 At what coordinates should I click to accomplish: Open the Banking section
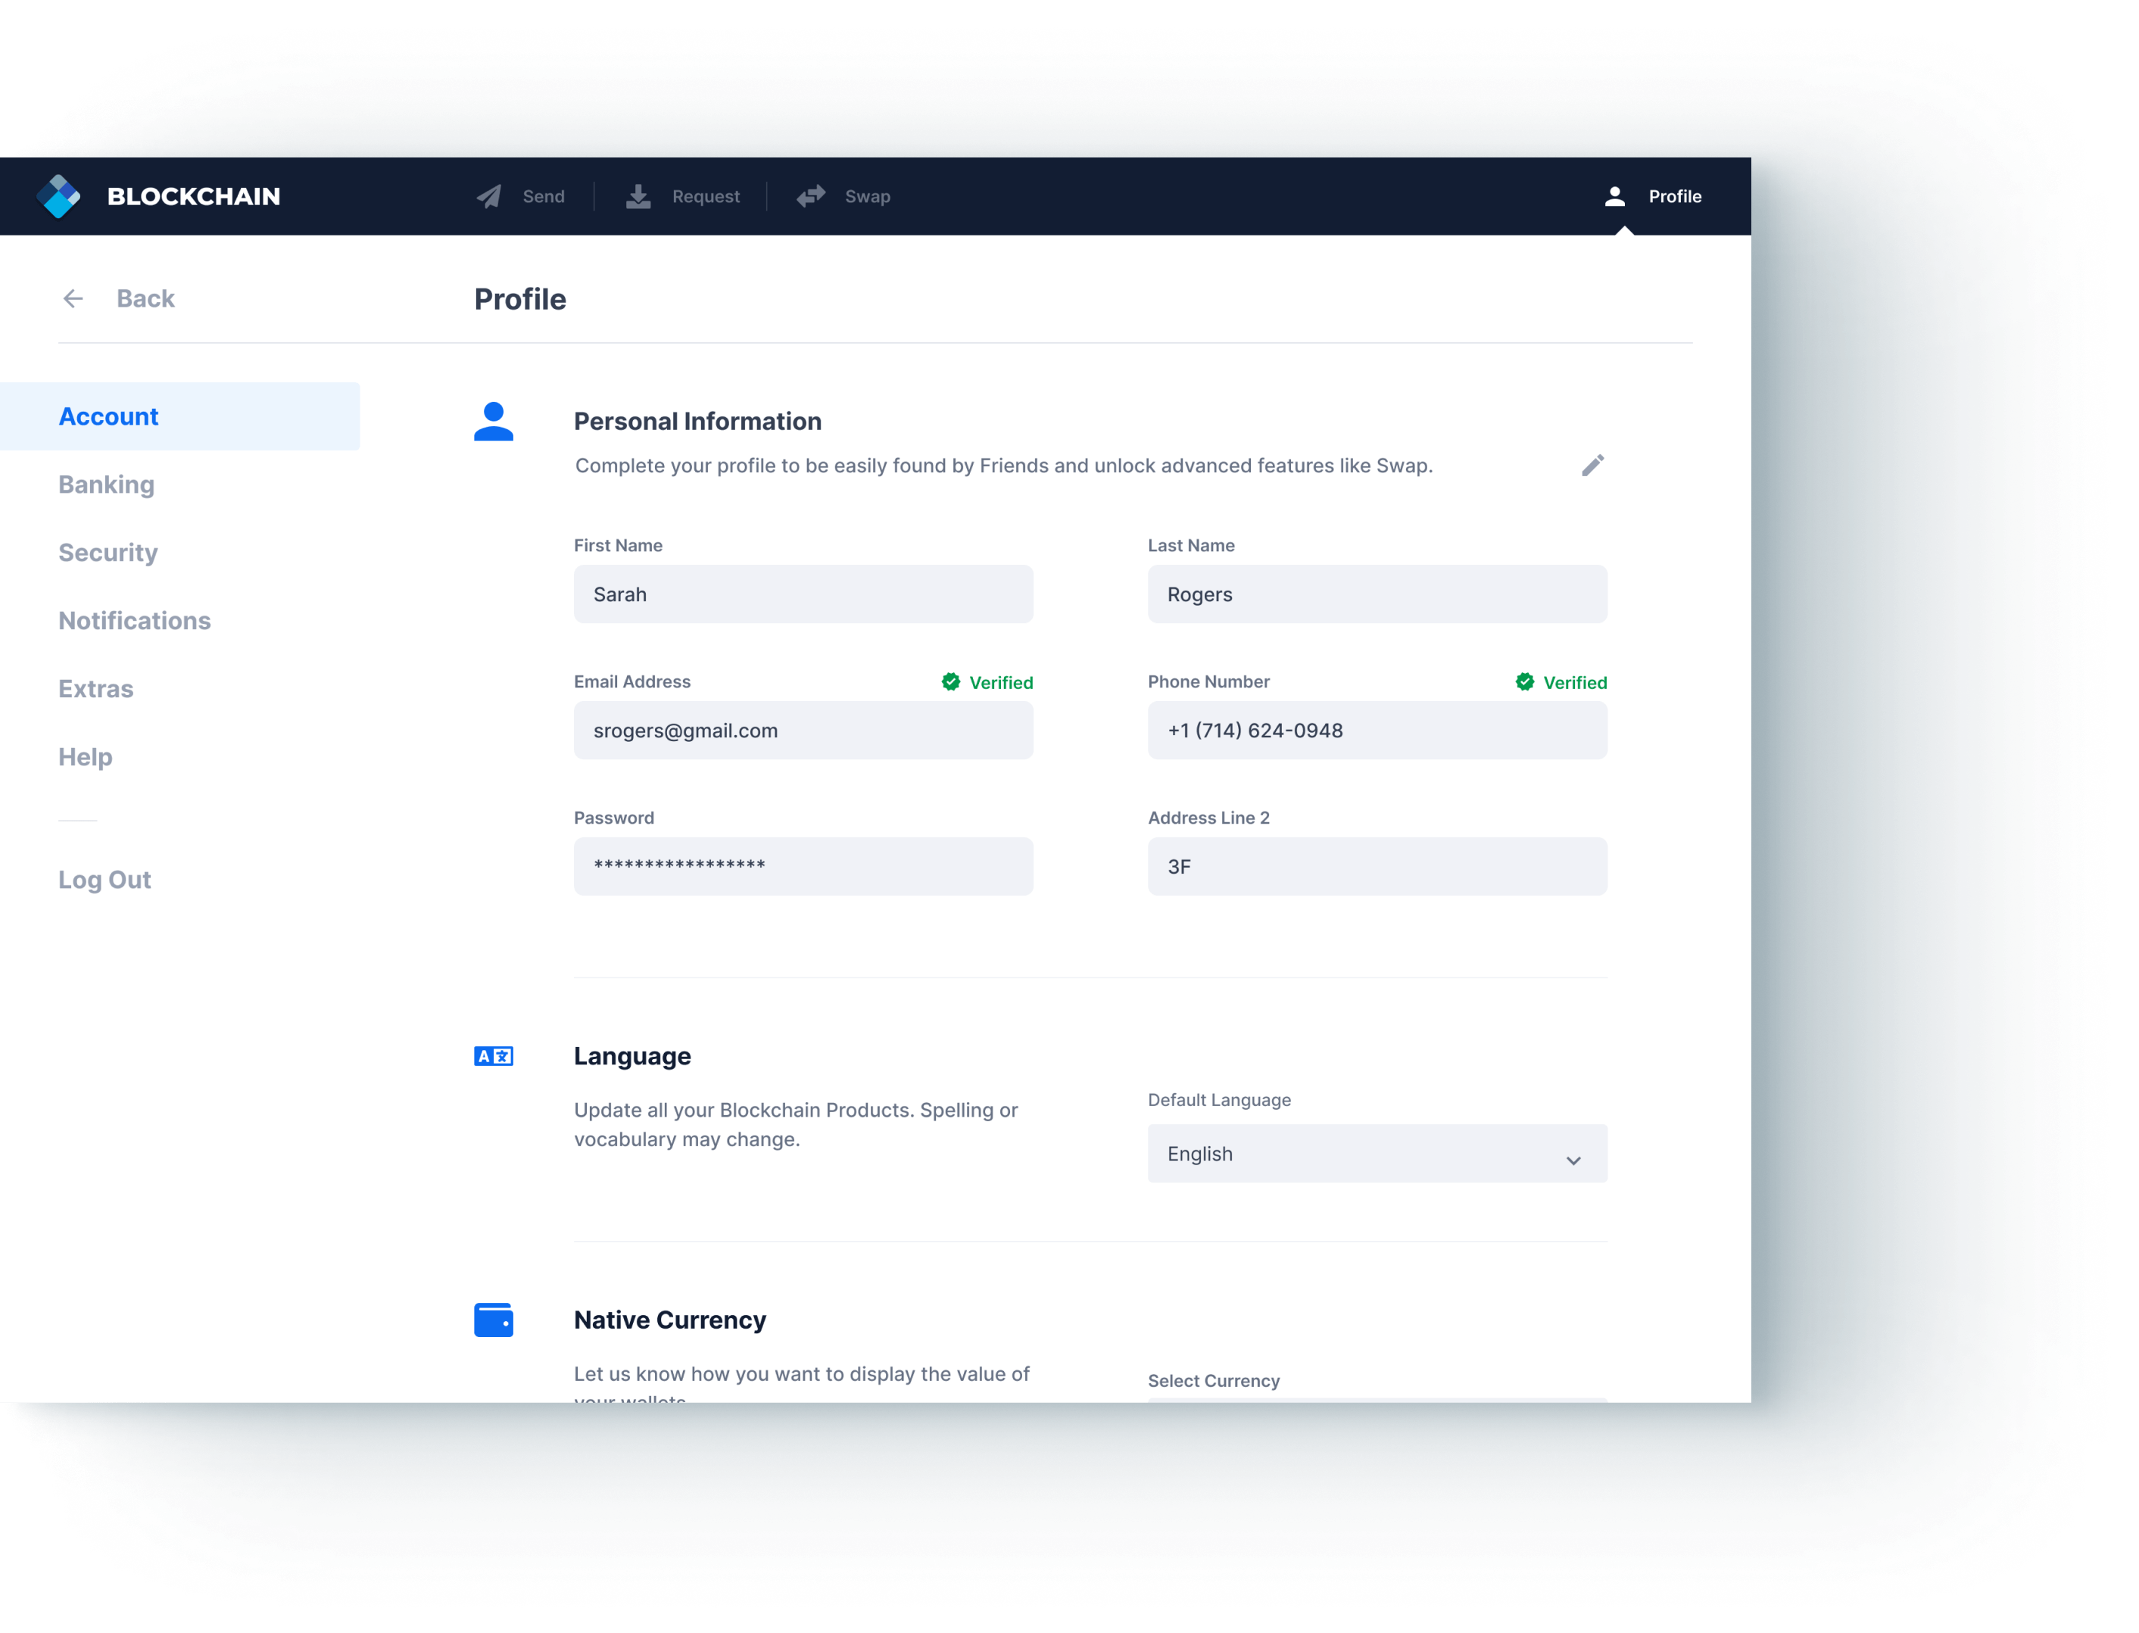tap(106, 484)
